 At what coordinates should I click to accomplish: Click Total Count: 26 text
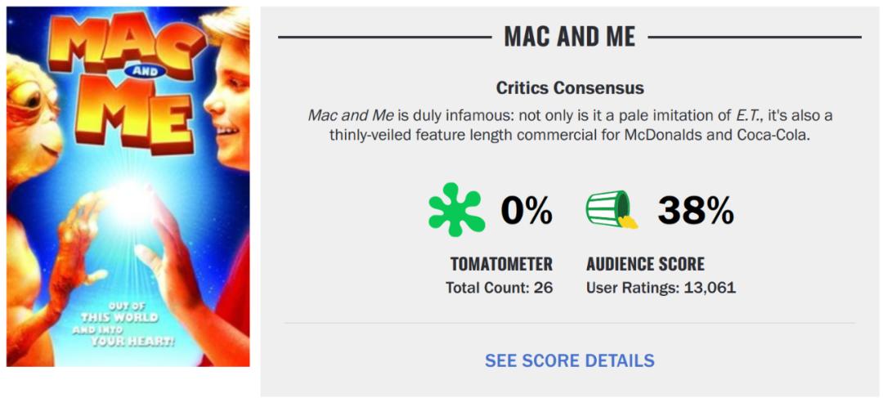tap(499, 288)
